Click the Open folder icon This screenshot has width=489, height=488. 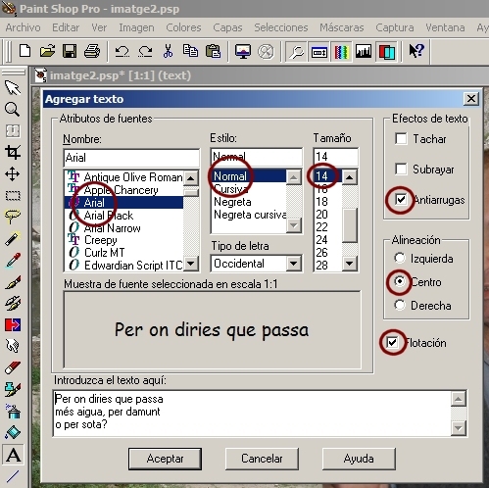[x=47, y=51]
